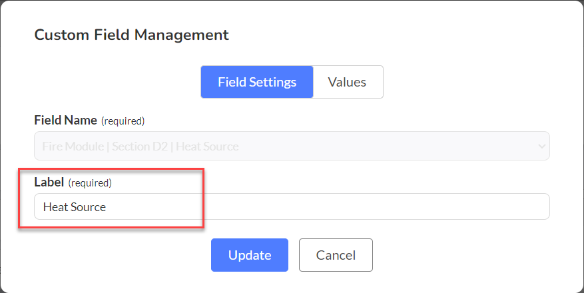The image size is (584, 293).
Task: Switch to the Values tab
Action: point(348,82)
